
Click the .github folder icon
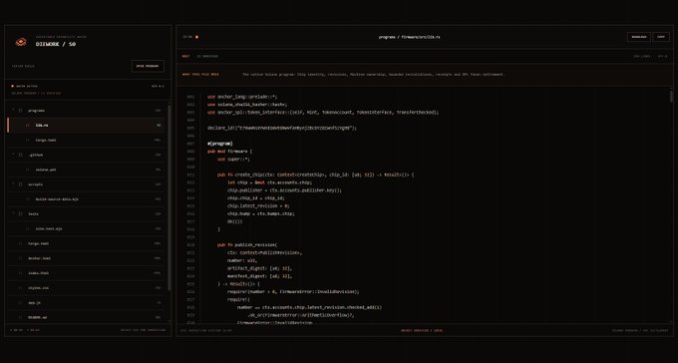click(20, 155)
